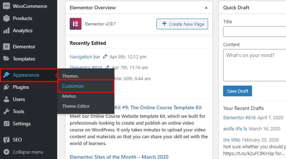Click the Create New Page button

tap(182, 24)
